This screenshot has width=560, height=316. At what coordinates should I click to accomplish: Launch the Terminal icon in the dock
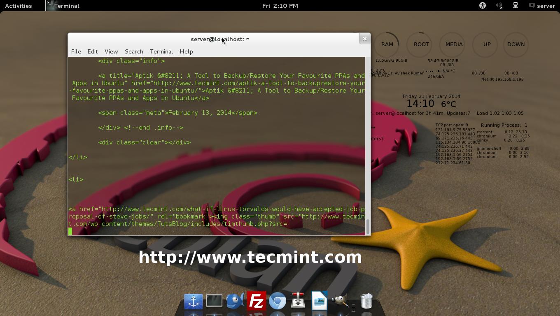(214, 301)
